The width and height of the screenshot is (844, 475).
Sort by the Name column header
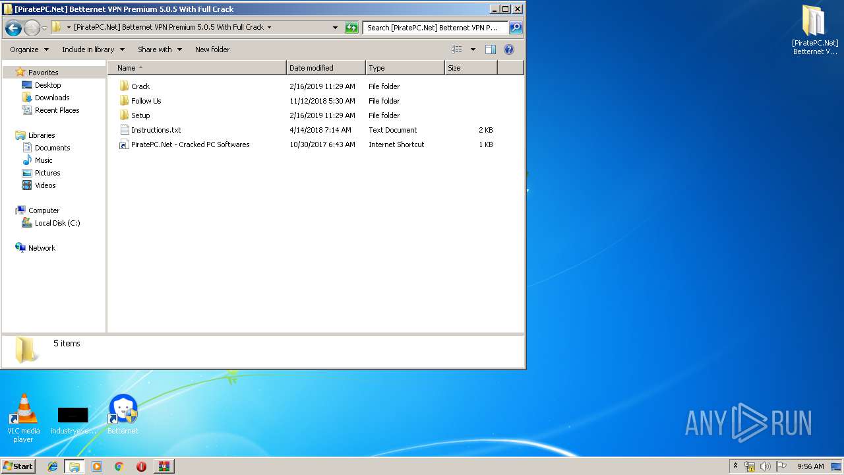tap(197, 68)
